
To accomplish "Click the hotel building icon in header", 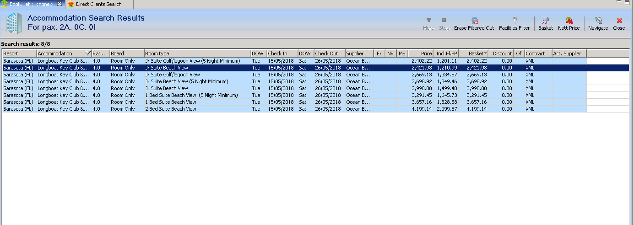I will [x=13, y=24].
